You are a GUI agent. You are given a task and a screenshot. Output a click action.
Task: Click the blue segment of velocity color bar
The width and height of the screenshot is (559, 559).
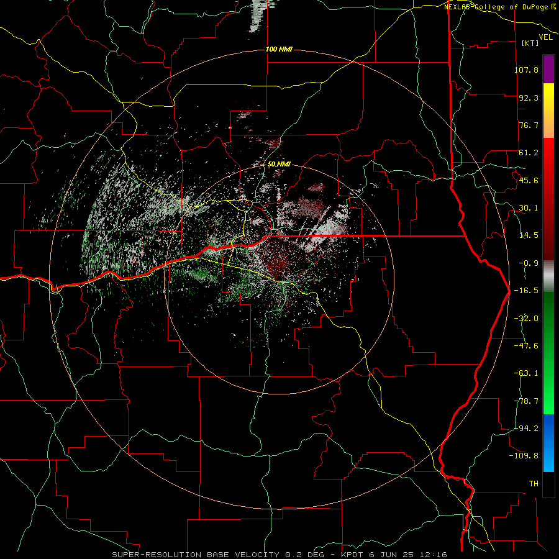[x=548, y=443]
